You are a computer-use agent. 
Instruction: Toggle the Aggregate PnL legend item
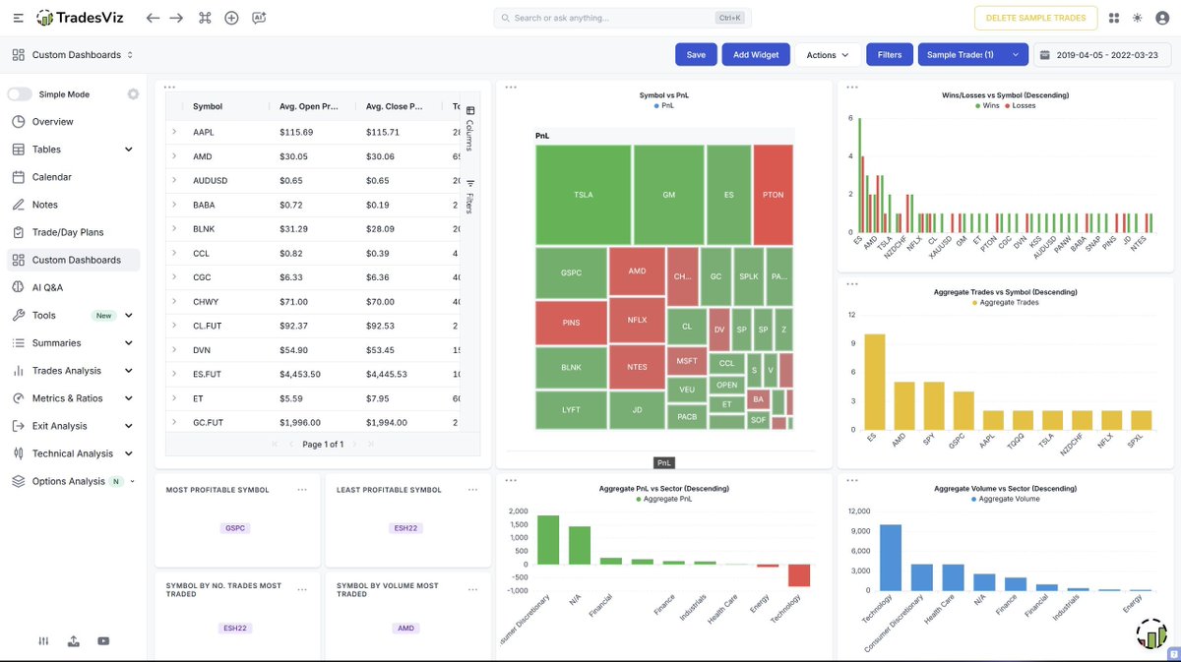[x=664, y=499]
